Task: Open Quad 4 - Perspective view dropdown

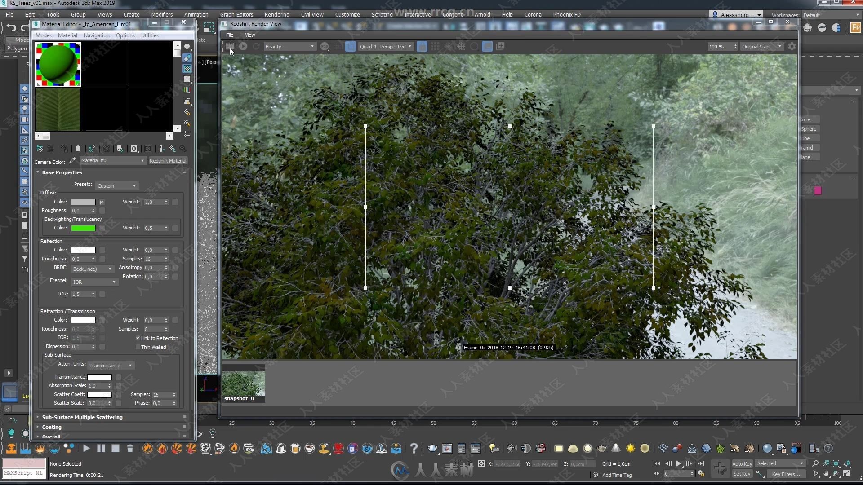Action: click(x=386, y=47)
